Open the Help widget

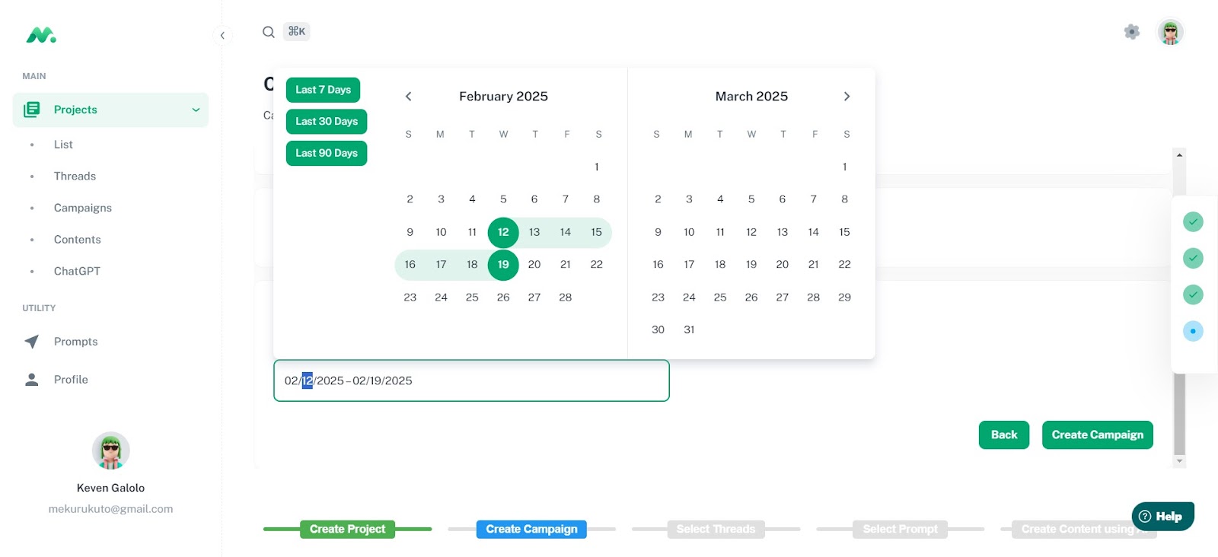[1162, 517]
